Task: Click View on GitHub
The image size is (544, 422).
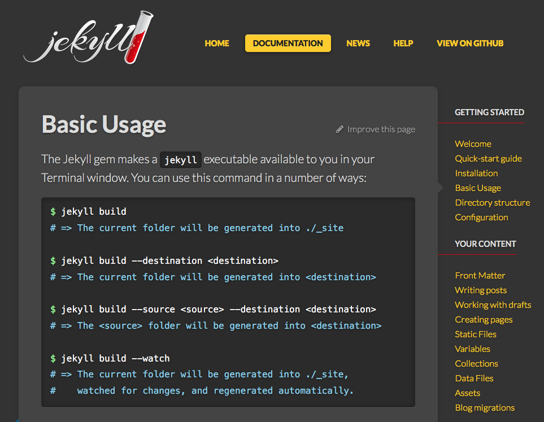Action: point(470,43)
